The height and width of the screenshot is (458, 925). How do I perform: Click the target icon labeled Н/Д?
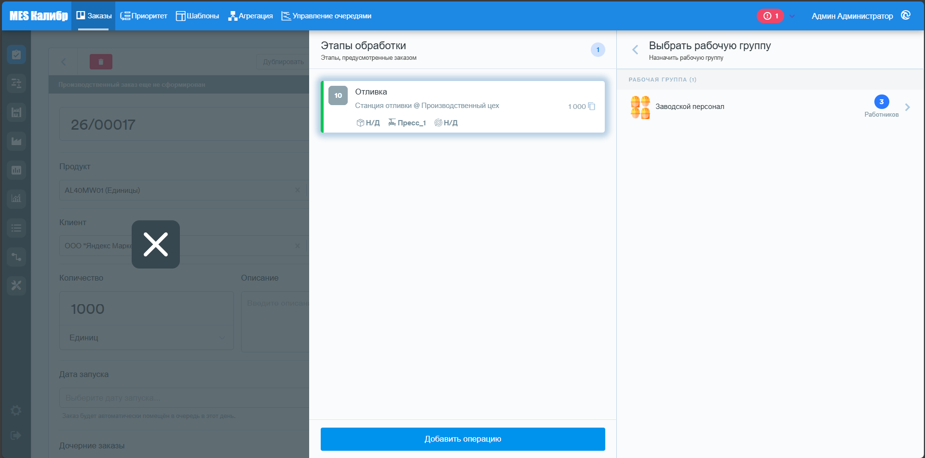(438, 123)
